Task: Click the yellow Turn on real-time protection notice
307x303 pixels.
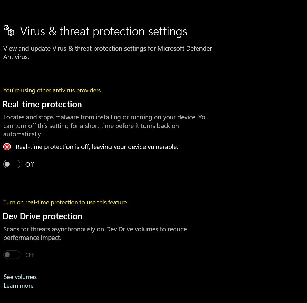Action: [65, 202]
